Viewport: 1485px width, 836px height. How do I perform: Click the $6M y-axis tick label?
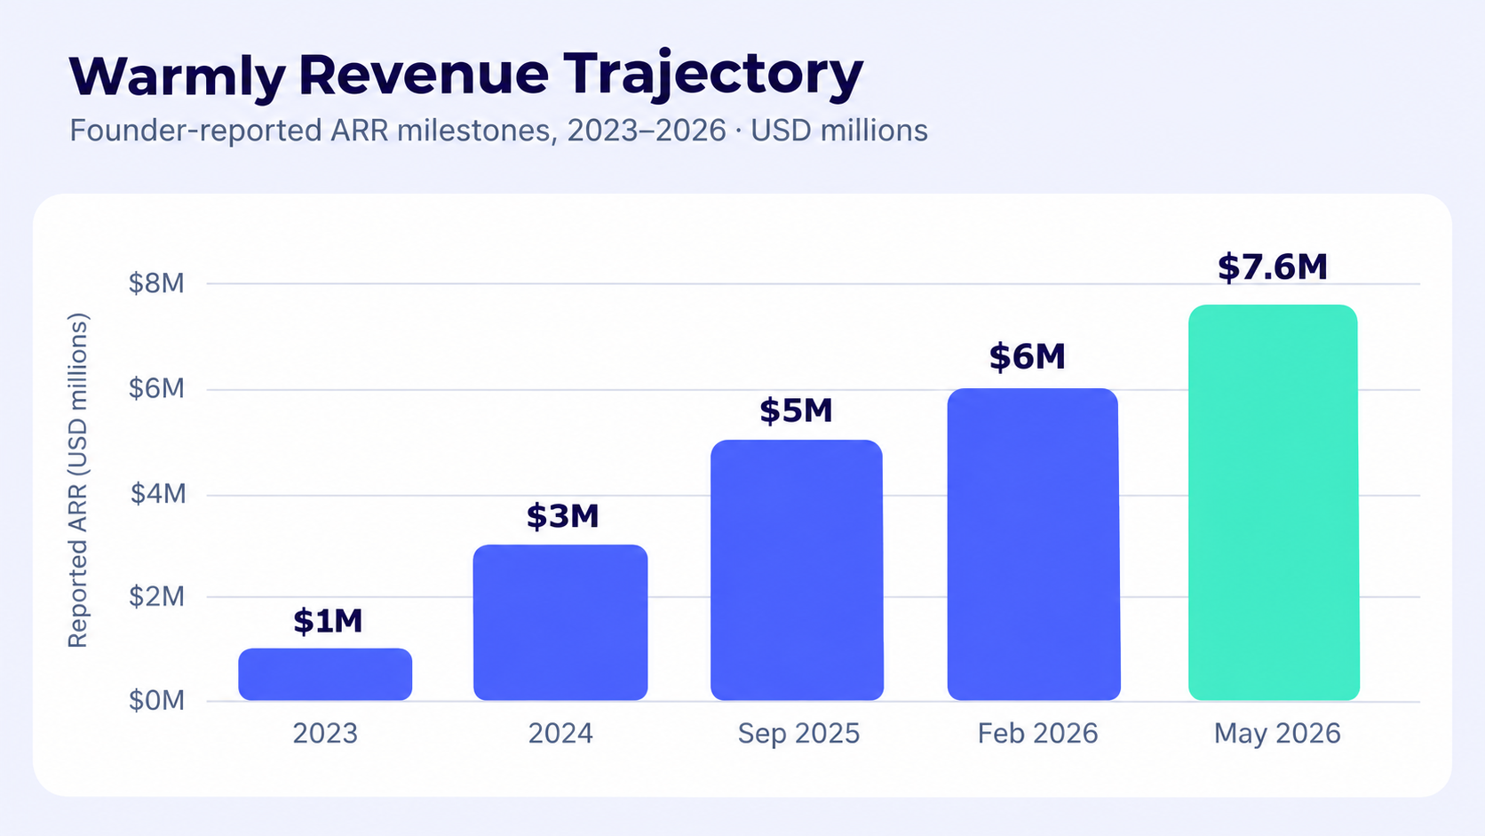[156, 388]
